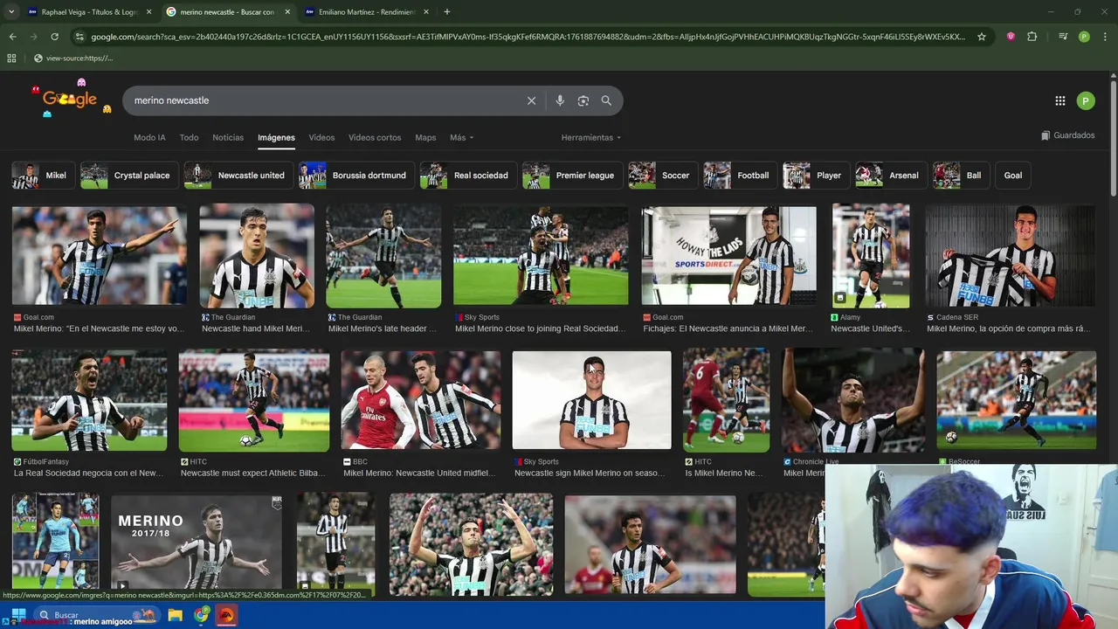Open the Maps tab

pyautogui.click(x=425, y=137)
